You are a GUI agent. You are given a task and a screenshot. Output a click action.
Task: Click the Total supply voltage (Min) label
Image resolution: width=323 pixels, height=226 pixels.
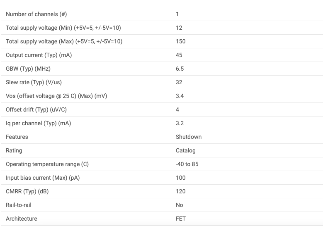[x=63, y=28]
